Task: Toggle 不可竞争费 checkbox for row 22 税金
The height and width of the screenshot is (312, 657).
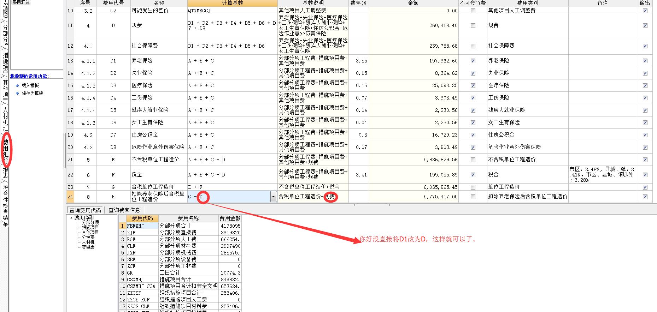Action: [x=473, y=175]
